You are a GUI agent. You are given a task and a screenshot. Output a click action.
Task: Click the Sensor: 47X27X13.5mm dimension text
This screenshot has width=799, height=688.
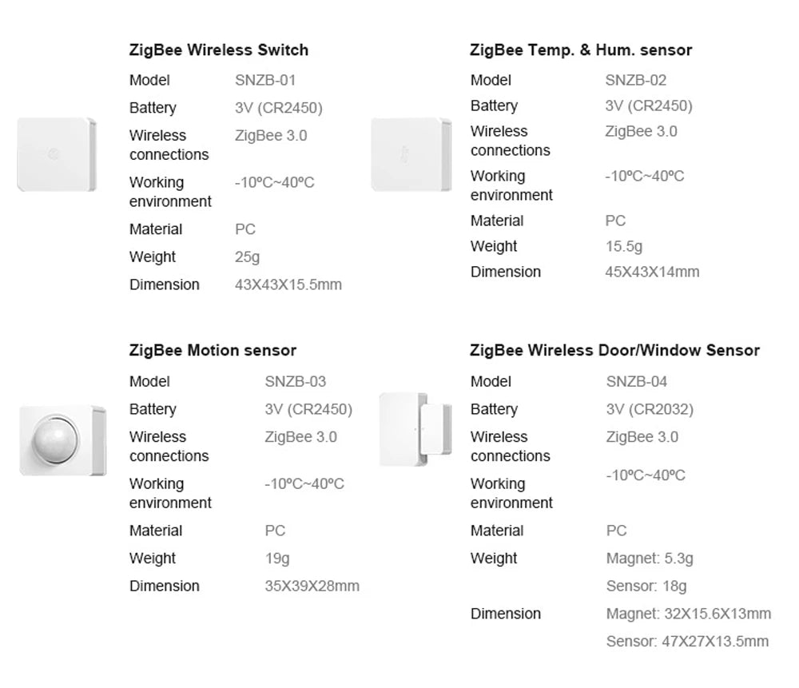687,641
